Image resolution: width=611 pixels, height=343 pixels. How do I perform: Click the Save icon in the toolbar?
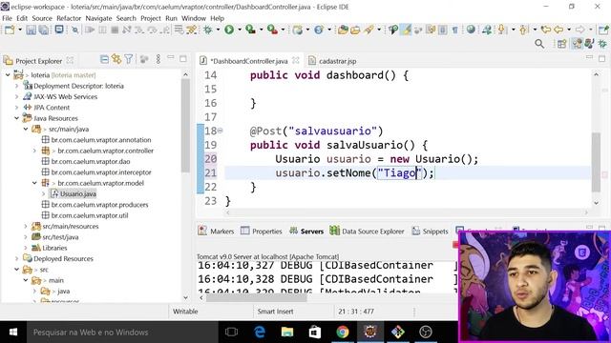coord(31,30)
